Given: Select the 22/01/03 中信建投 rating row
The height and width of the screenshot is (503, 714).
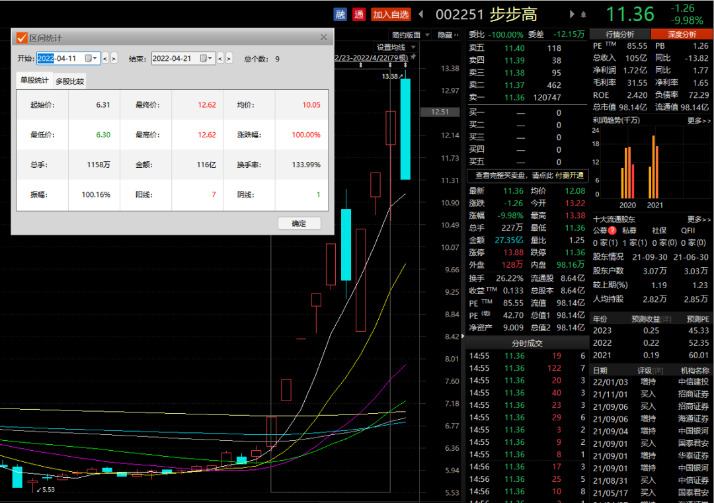Looking at the screenshot, I should [x=651, y=382].
